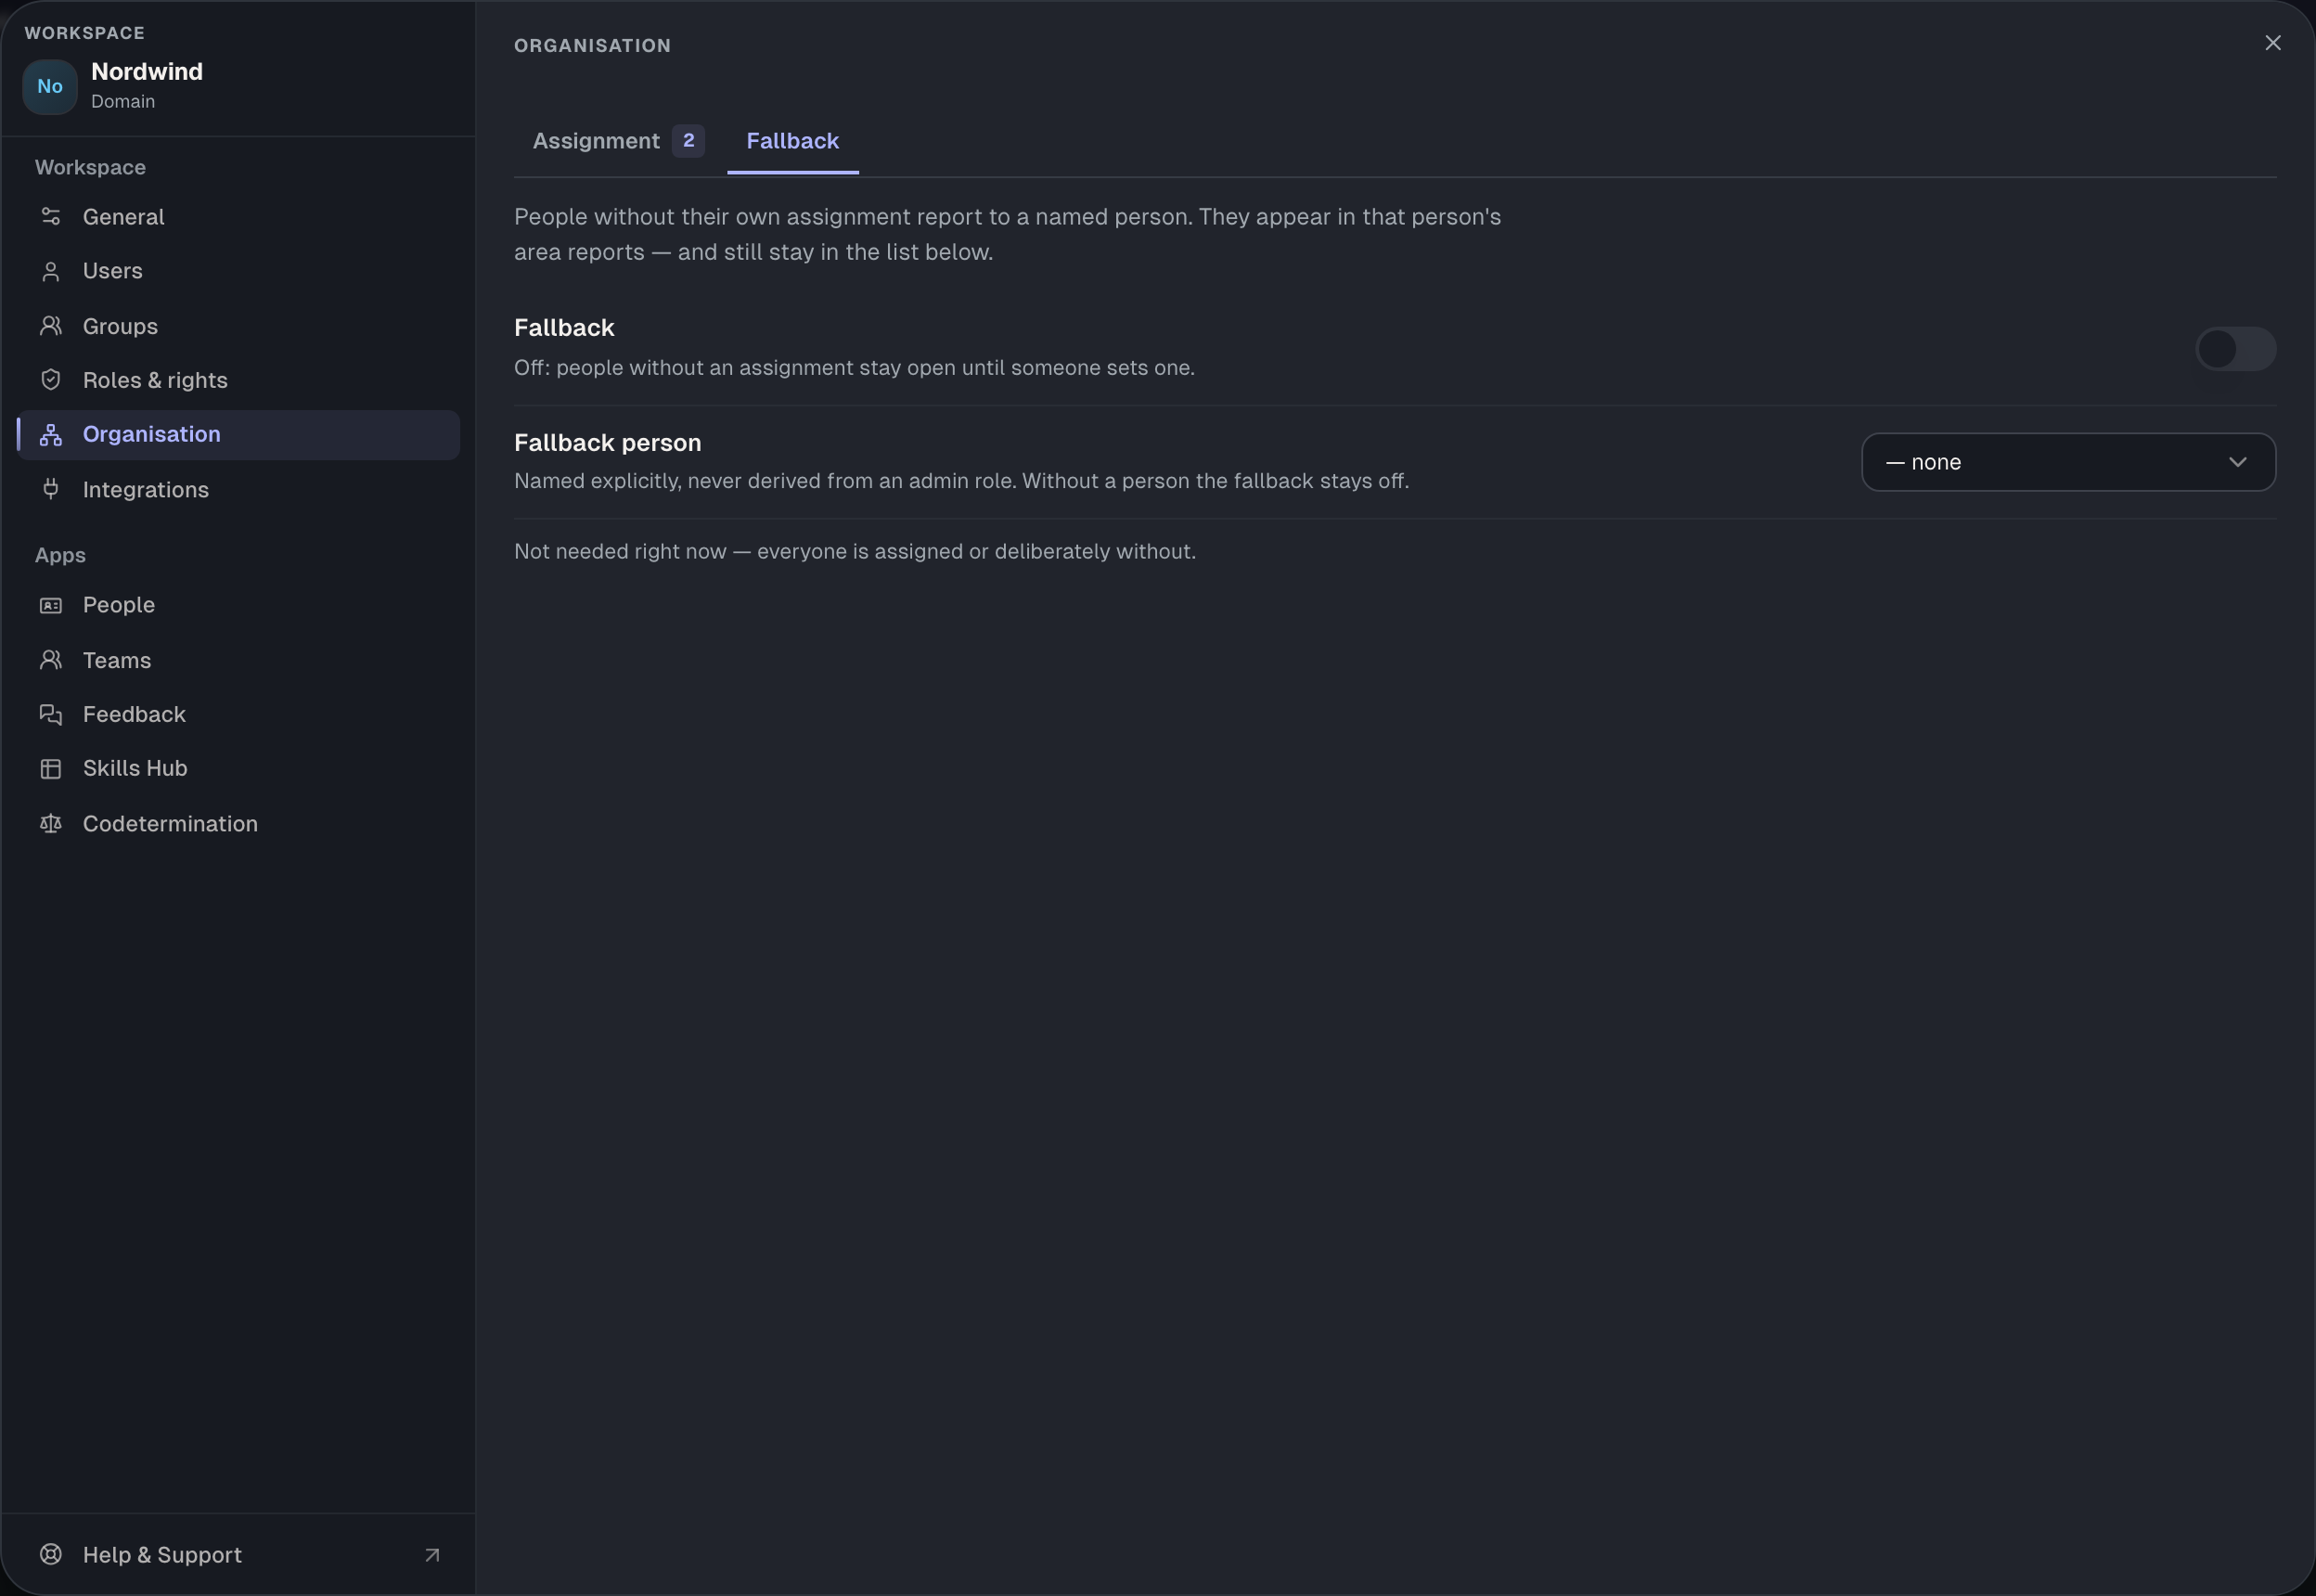The height and width of the screenshot is (1596, 2316).
Task: Click the Nordwind workspace name
Action: 147,72
